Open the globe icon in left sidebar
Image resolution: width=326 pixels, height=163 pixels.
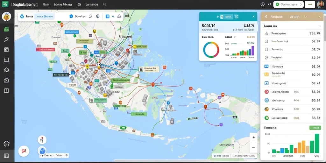[x=6, y=70]
